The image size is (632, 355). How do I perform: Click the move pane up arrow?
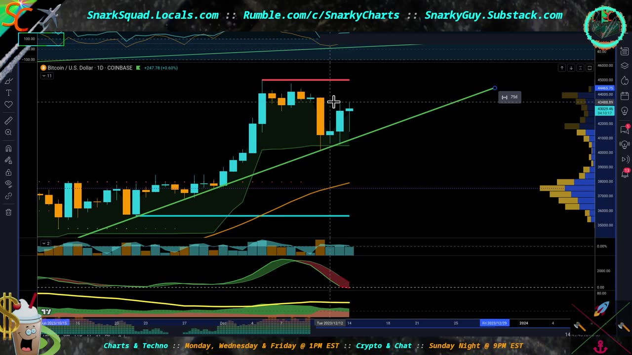(x=561, y=68)
